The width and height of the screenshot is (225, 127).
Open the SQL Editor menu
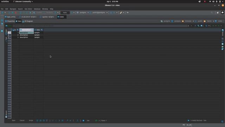click(x=28, y=9)
